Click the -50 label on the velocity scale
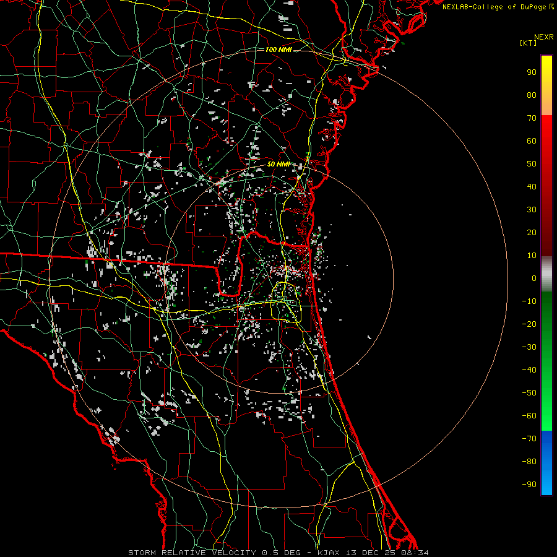The width and height of the screenshot is (557, 557). coord(529,393)
